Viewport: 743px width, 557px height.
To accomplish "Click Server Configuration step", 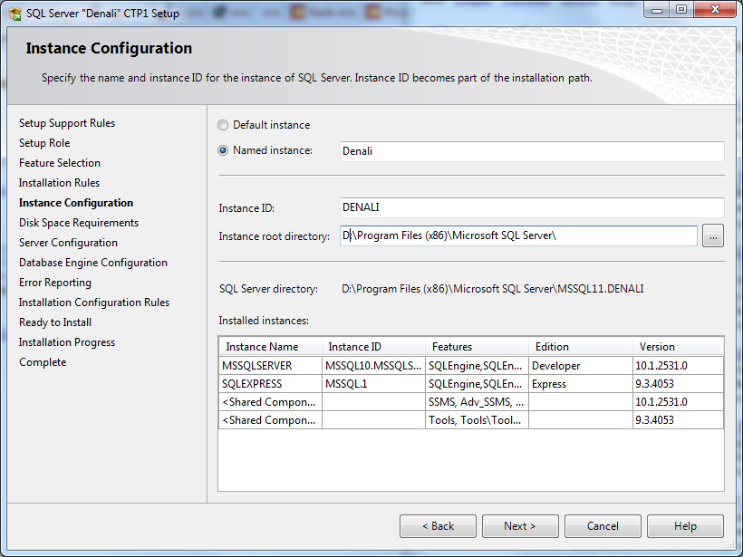I will coord(68,243).
